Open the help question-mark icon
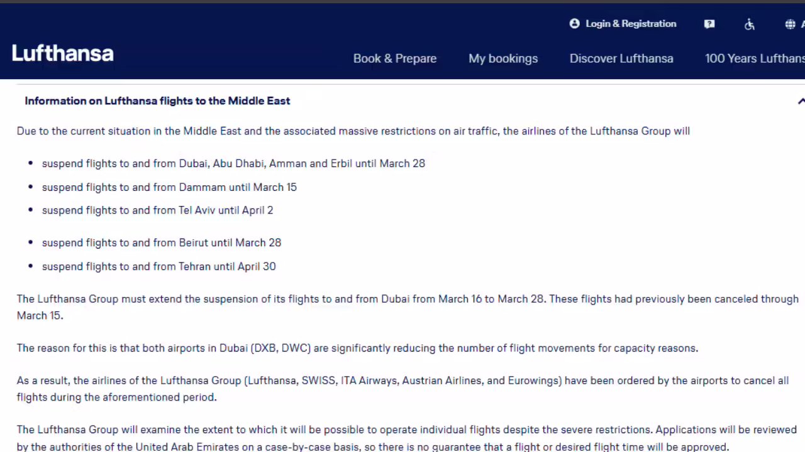This screenshot has width=805, height=452. coord(709,24)
